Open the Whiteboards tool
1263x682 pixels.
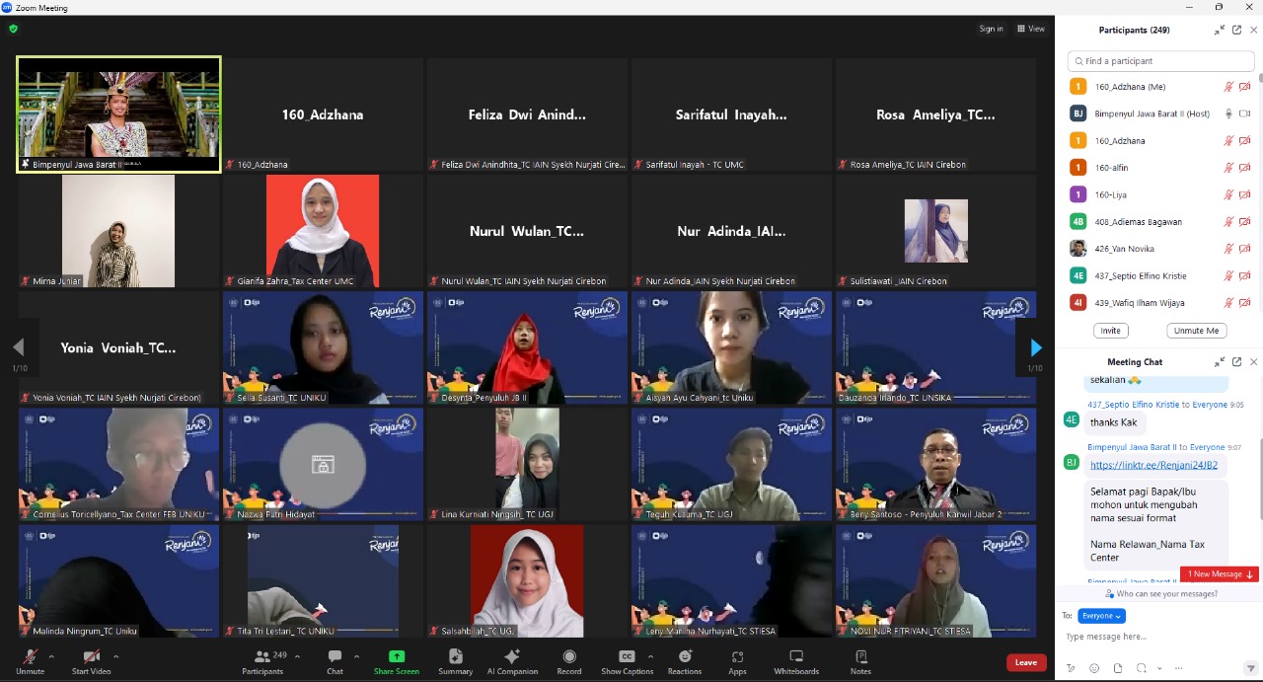tap(795, 661)
